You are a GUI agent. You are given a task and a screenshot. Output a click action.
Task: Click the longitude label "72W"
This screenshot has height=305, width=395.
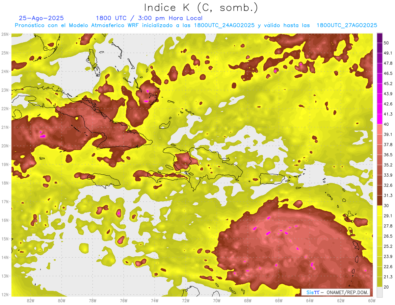pos(185,301)
